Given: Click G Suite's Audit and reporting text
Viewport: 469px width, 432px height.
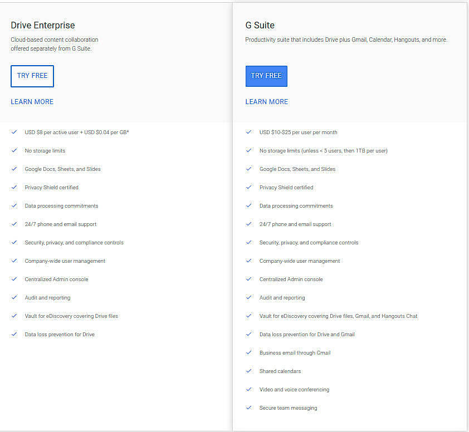Looking at the screenshot, I should (282, 298).
